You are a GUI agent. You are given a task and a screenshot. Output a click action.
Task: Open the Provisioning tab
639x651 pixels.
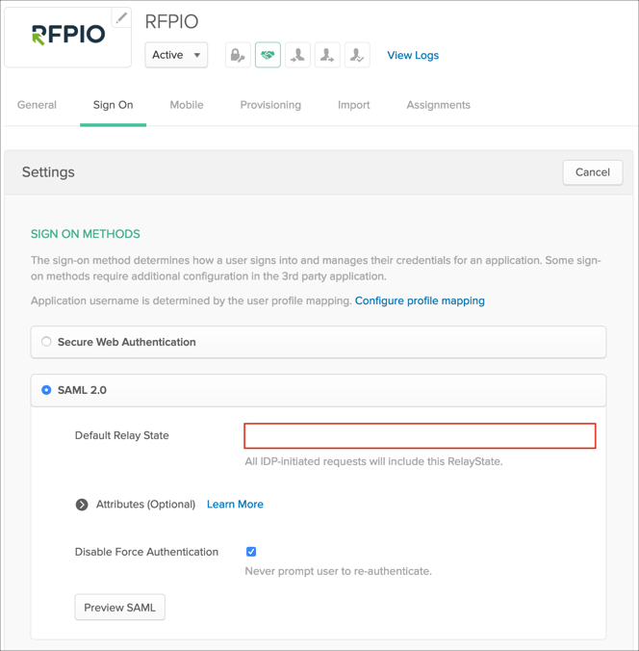pos(270,105)
